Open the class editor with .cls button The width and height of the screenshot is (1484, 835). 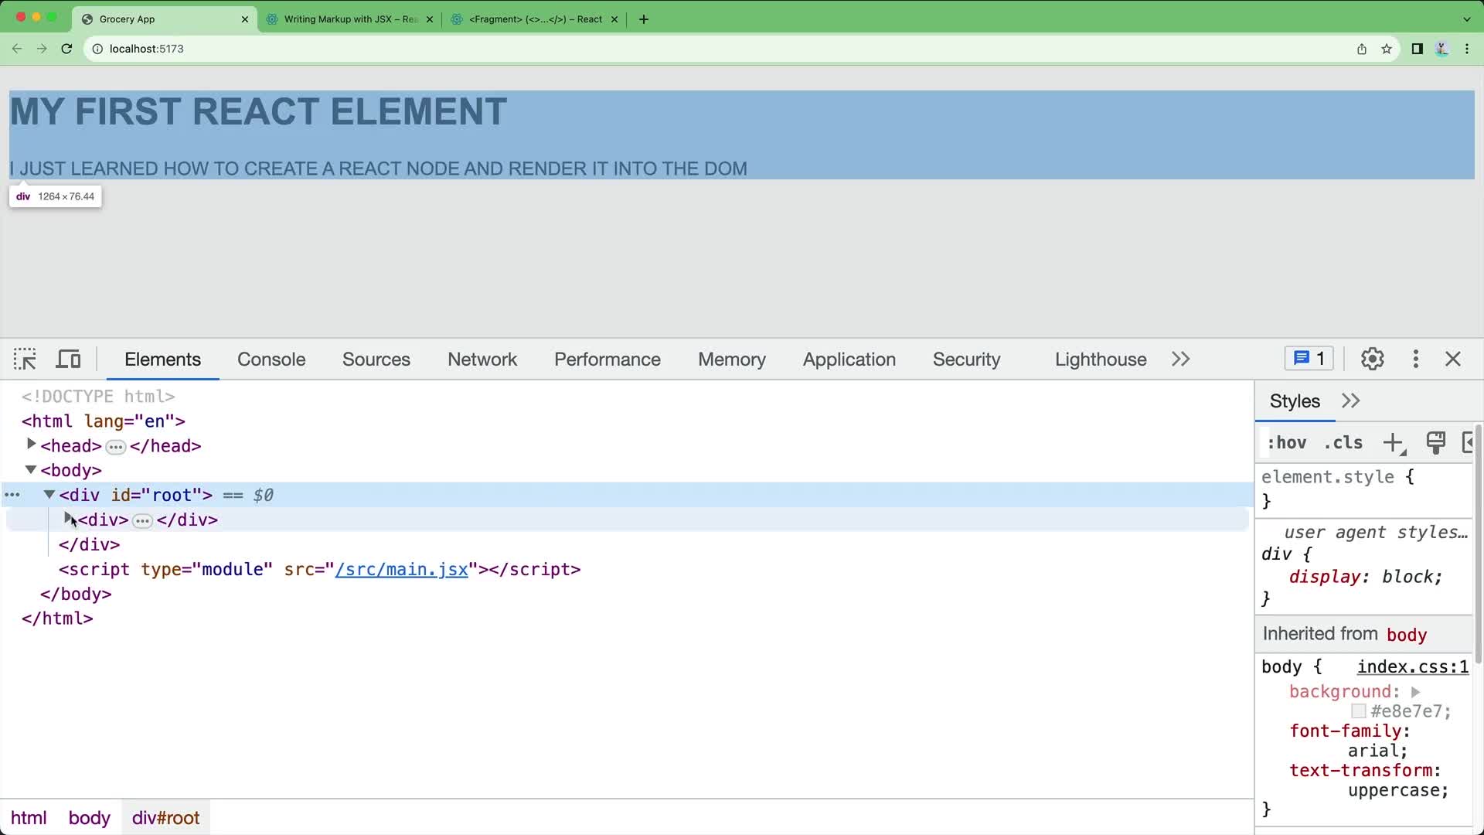click(1343, 442)
